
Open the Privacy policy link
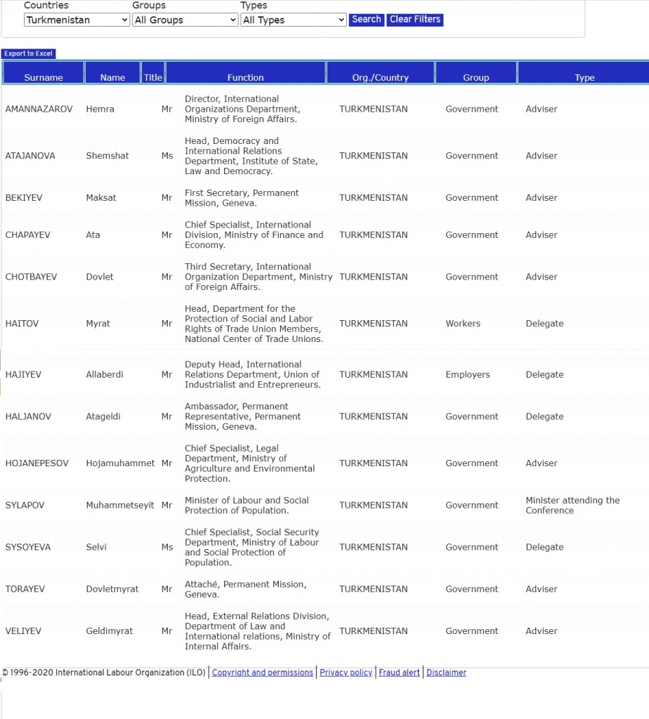pyautogui.click(x=346, y=673)
